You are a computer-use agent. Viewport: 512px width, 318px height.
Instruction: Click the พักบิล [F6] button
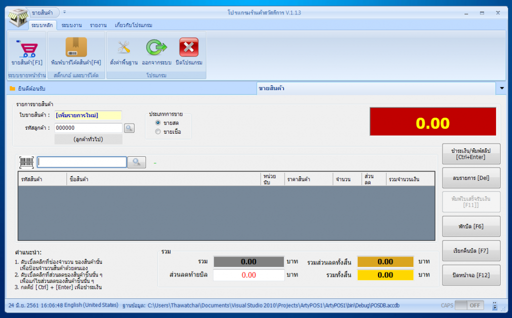click(471, 226)
